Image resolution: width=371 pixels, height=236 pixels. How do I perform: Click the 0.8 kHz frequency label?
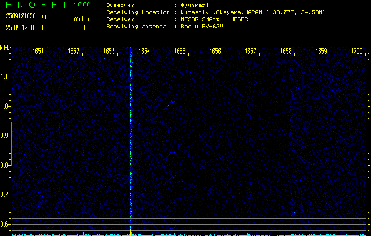pyautogui.click(x=5, y=165)
